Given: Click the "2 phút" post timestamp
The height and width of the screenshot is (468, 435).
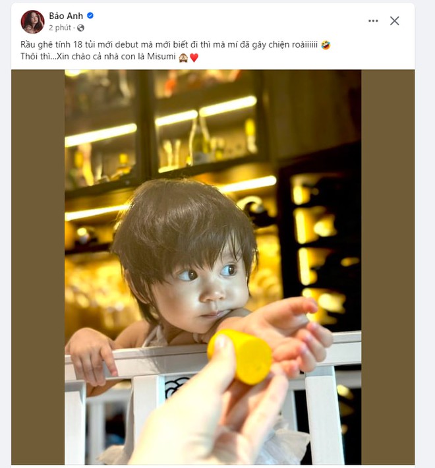Looking at the screenshot, I should click(x=60, y=28).
